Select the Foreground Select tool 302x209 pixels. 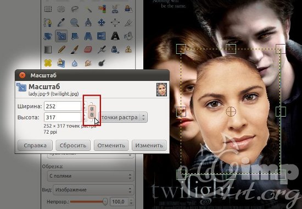(x=128, y=9)
